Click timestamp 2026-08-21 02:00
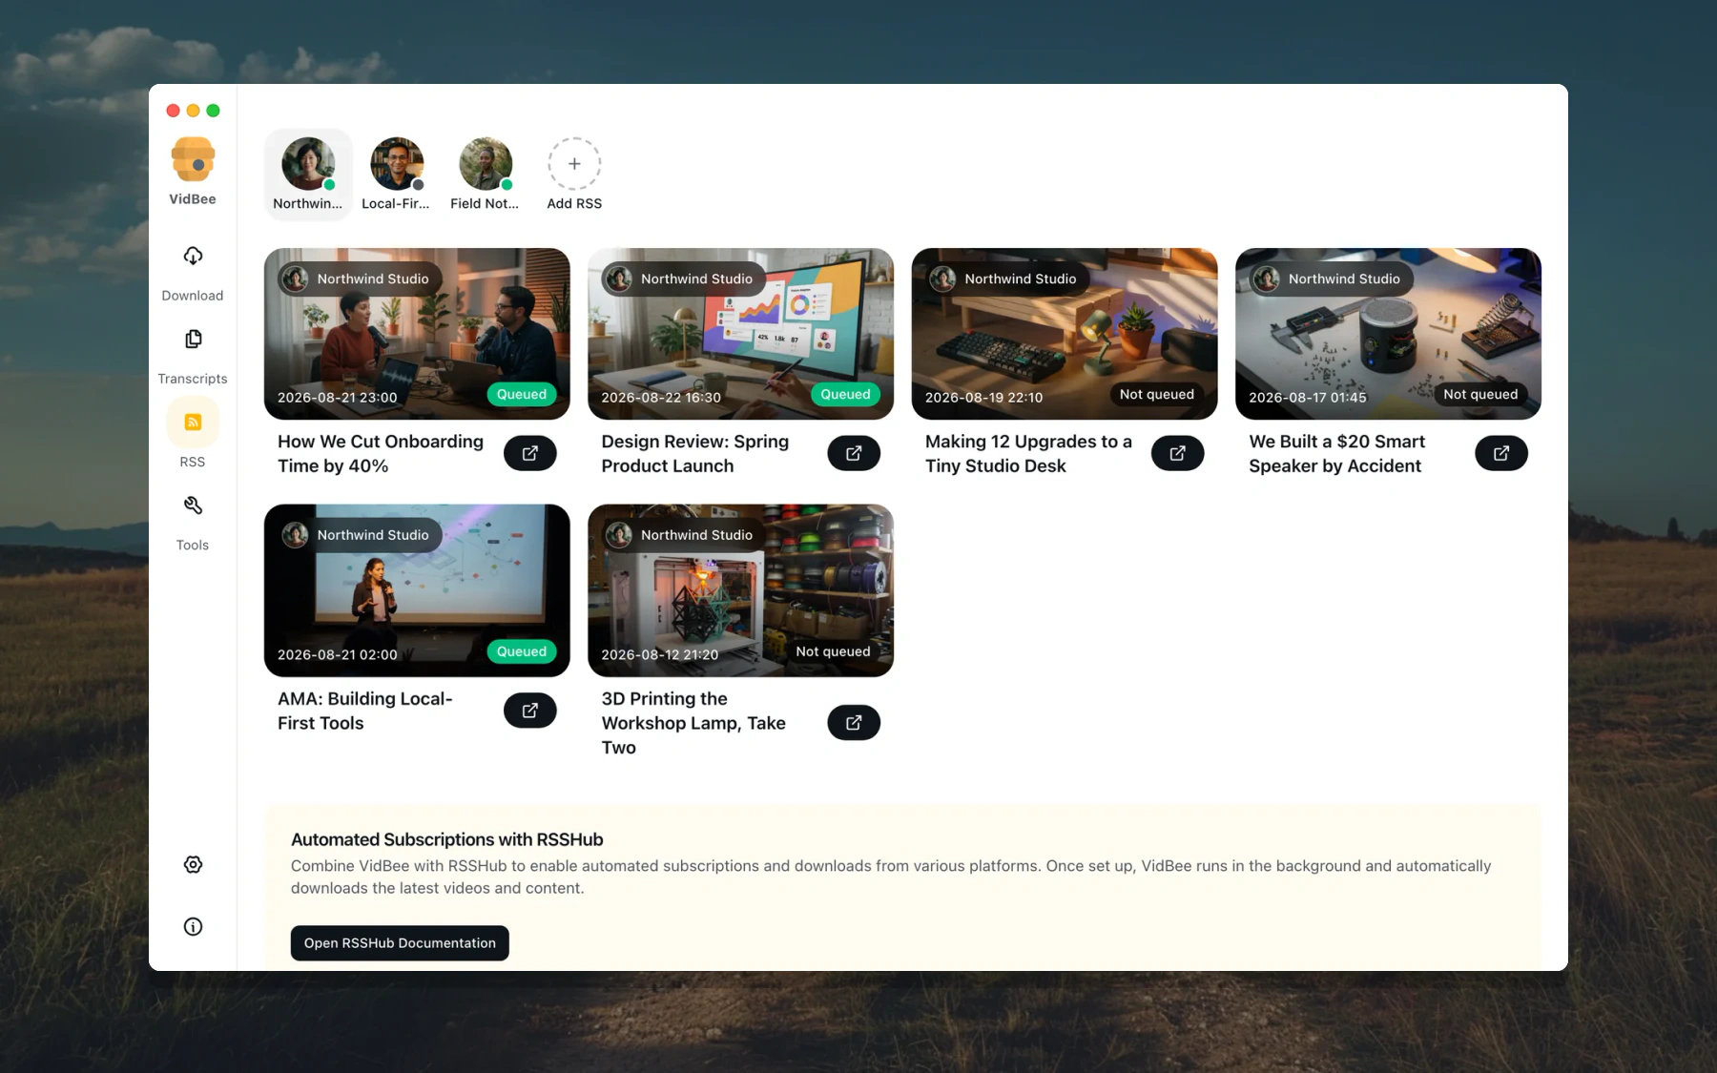This screenshot has height=1073, width=1717. 338,654
